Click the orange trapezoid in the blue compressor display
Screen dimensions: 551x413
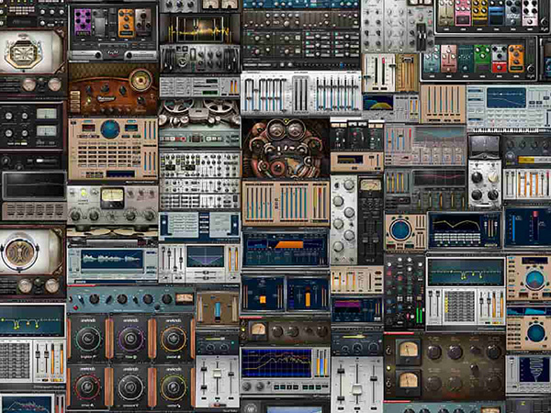tap(288, 245)
